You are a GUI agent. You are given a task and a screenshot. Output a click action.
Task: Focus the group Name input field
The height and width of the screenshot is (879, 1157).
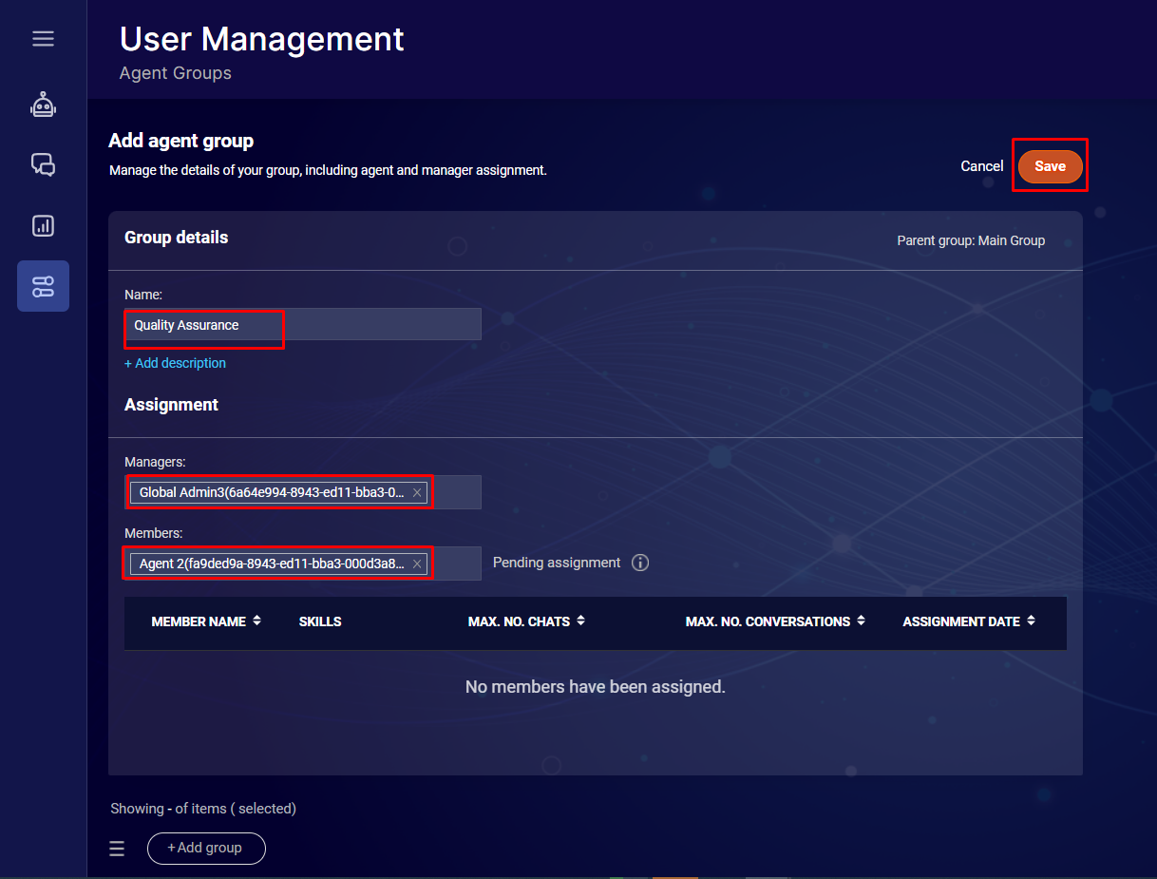[x=303, y=324]
